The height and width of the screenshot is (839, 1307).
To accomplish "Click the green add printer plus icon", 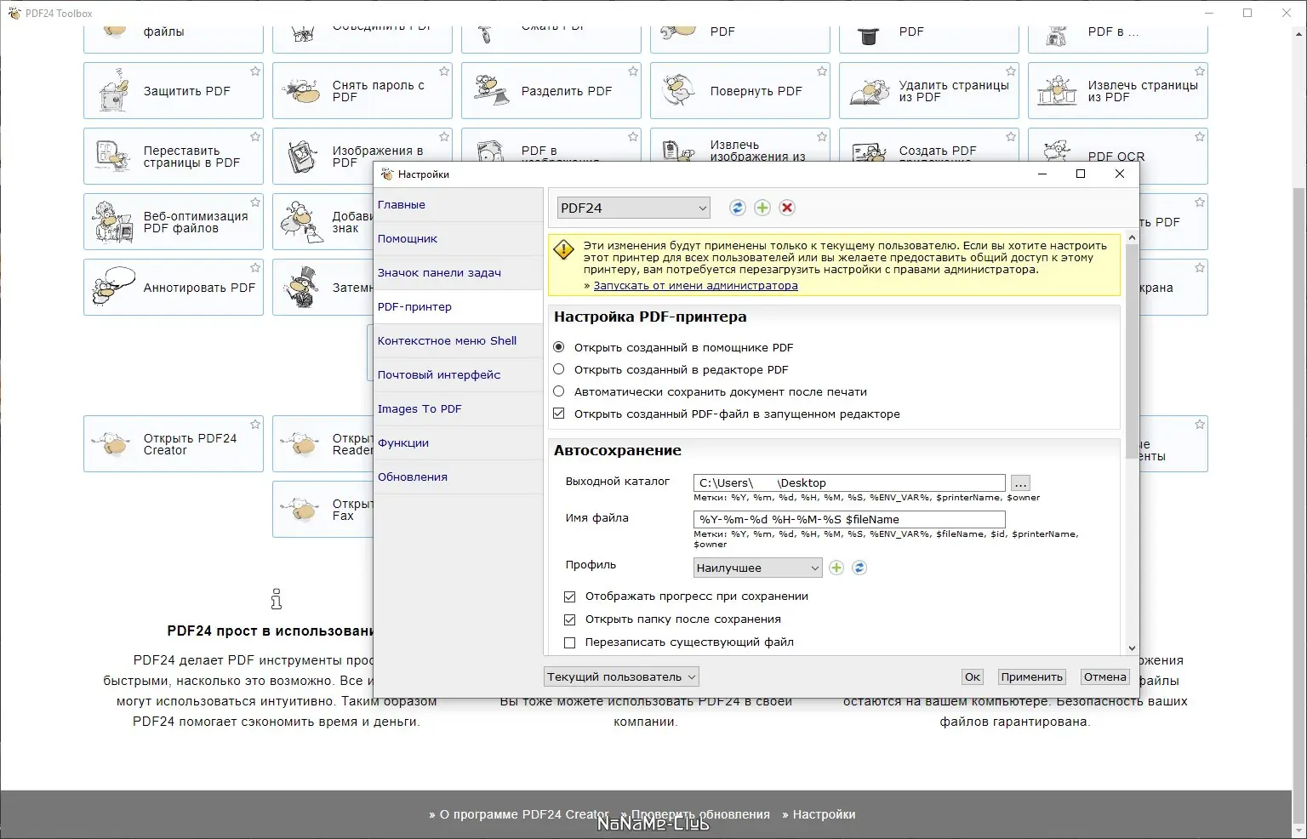I will pyautogui.click(x=762, y=208).
